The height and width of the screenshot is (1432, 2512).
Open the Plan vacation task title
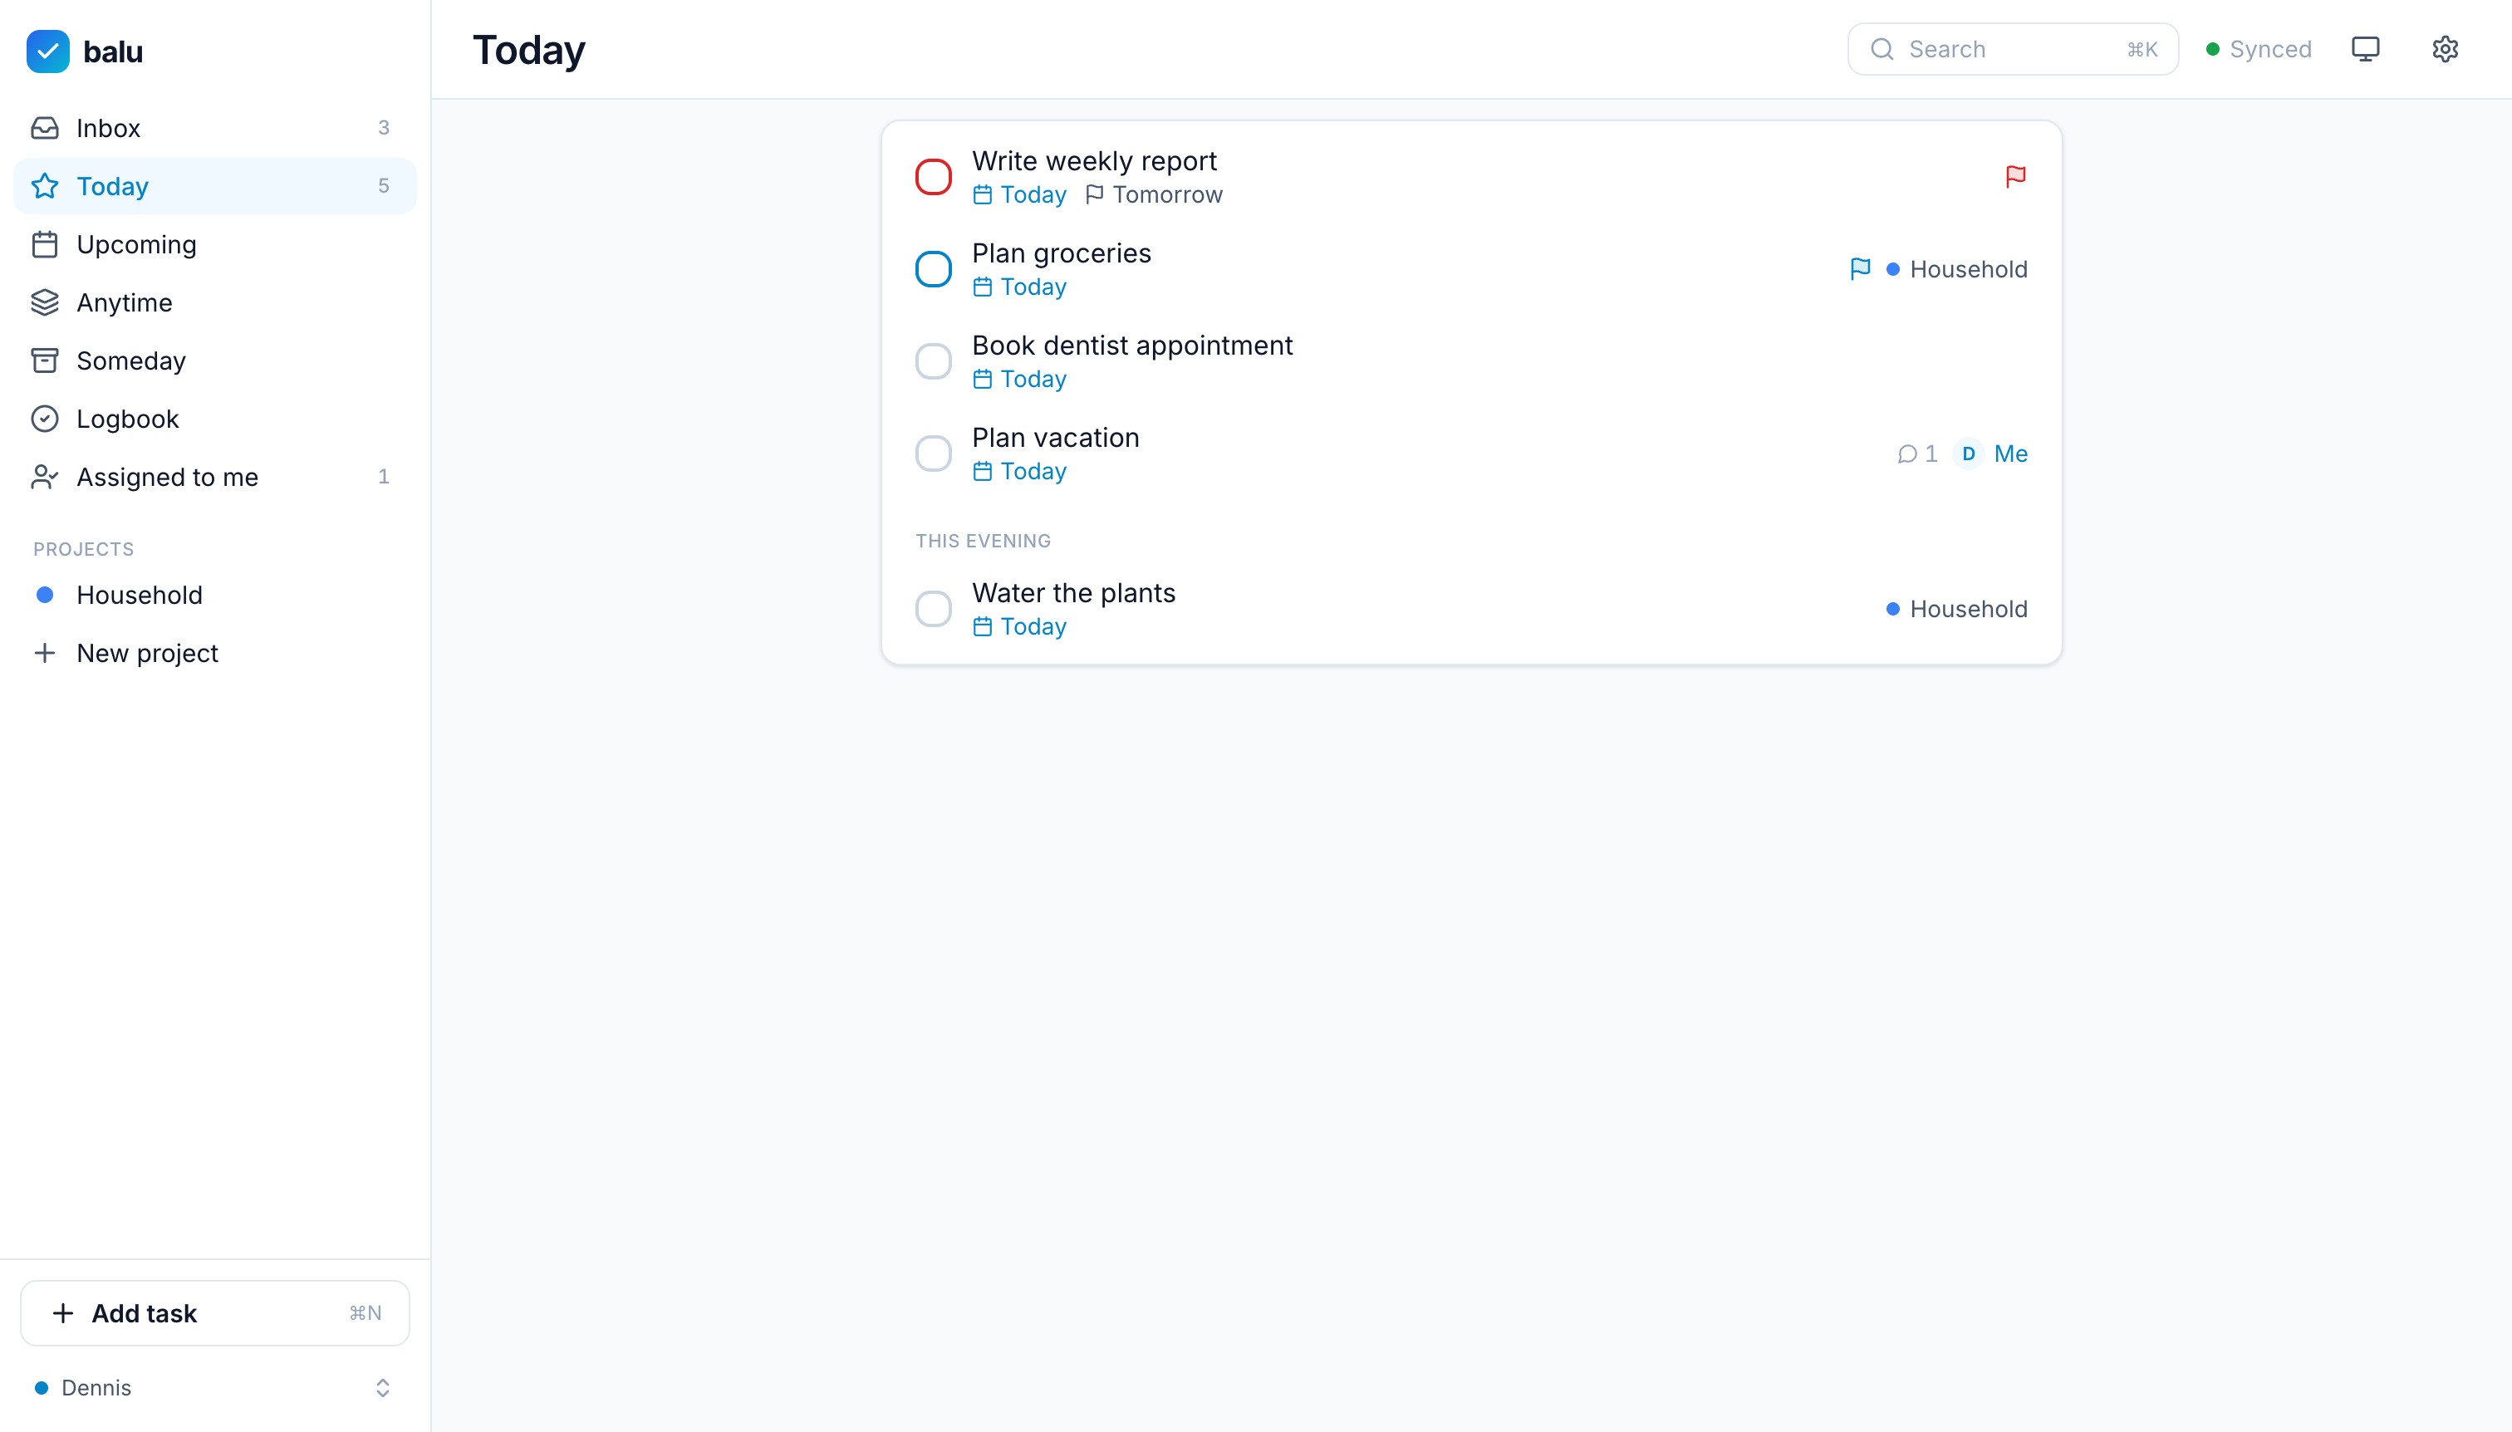tap(1055, 438)
